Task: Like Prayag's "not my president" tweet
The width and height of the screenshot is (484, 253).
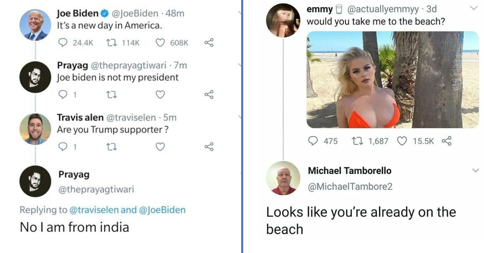Action: point(160,95)
